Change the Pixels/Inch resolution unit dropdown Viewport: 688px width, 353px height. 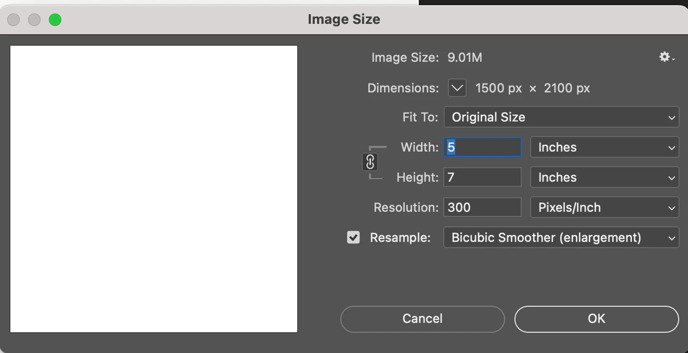(x=604, y=208)
